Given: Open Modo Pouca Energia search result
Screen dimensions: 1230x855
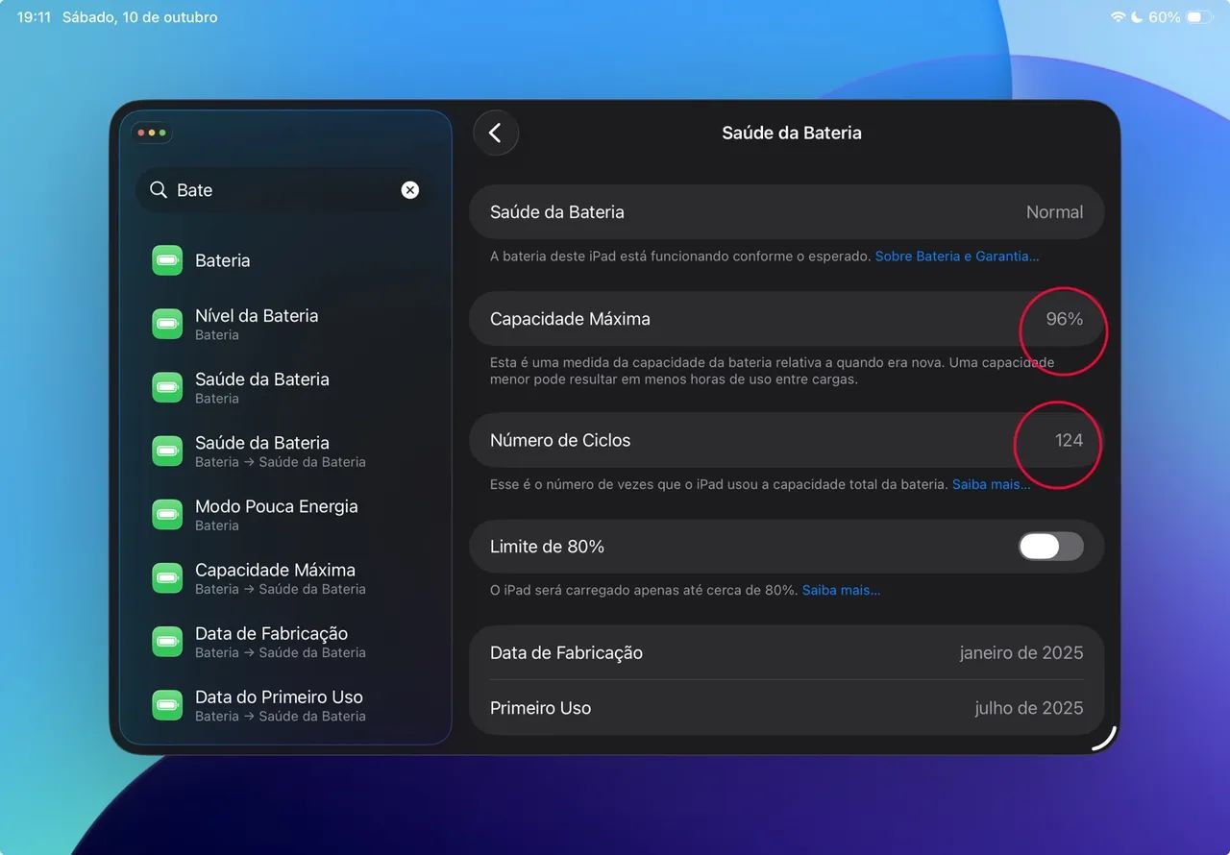Looking at the screenshot, I should click(x=285, y=515).
